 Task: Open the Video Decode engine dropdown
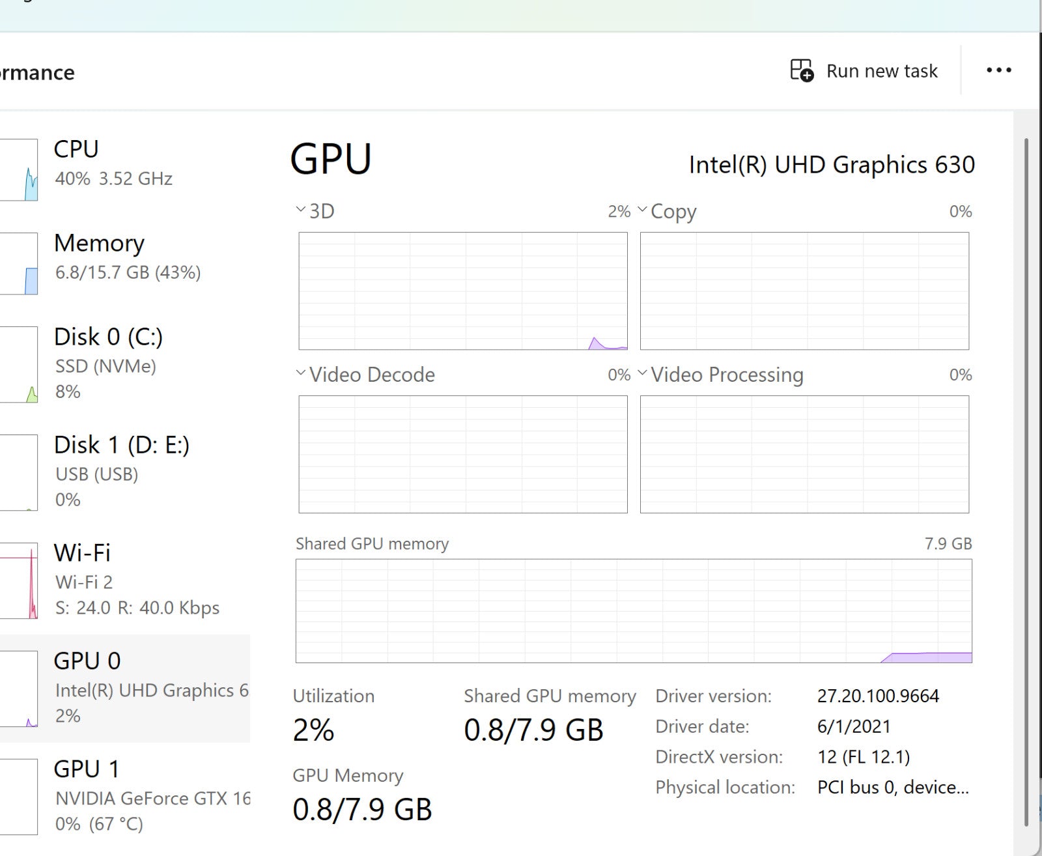point(300,373)
